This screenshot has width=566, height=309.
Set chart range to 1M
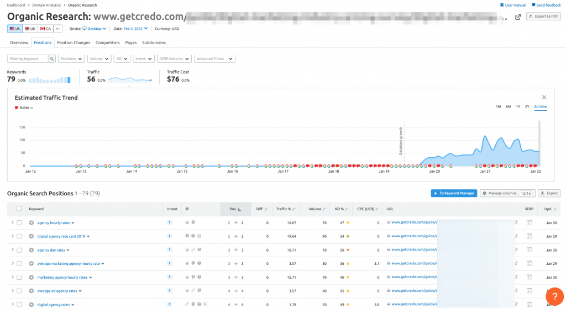pos(498,106)
